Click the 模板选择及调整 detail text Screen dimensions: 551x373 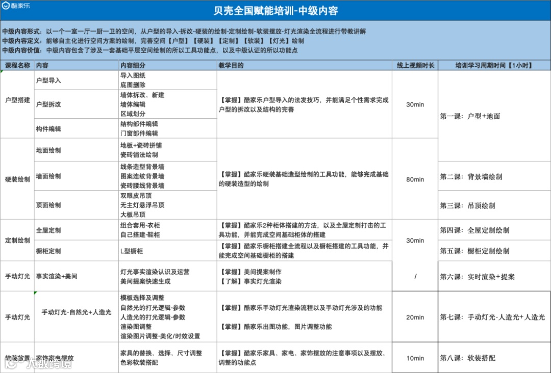pyautogui.click(x=142, y=298)
